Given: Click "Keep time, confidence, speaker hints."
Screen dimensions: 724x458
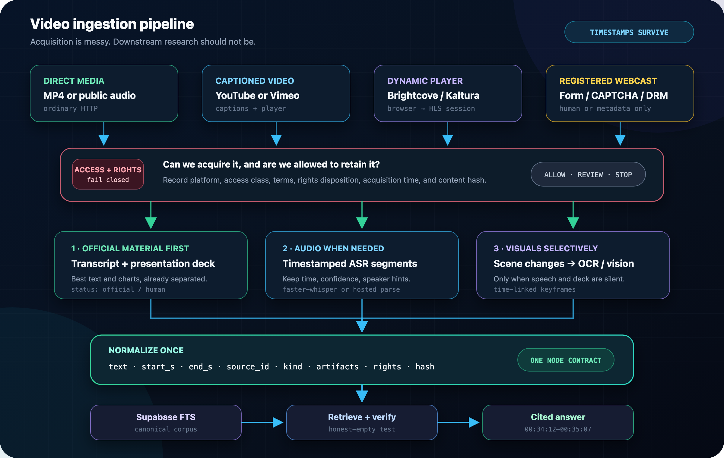Looking at the screenshot, I should tap(346, 279).
